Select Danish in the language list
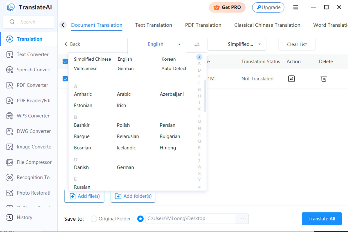The image size is (348, 232). coord(81,167)
